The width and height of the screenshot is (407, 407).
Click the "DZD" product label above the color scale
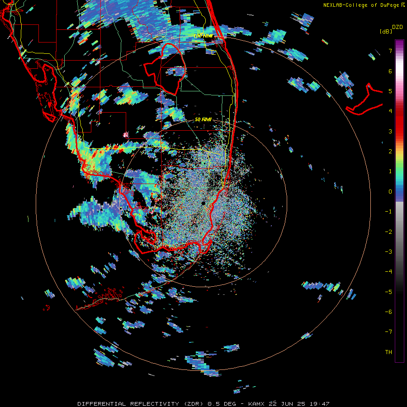tap(398, 27)
